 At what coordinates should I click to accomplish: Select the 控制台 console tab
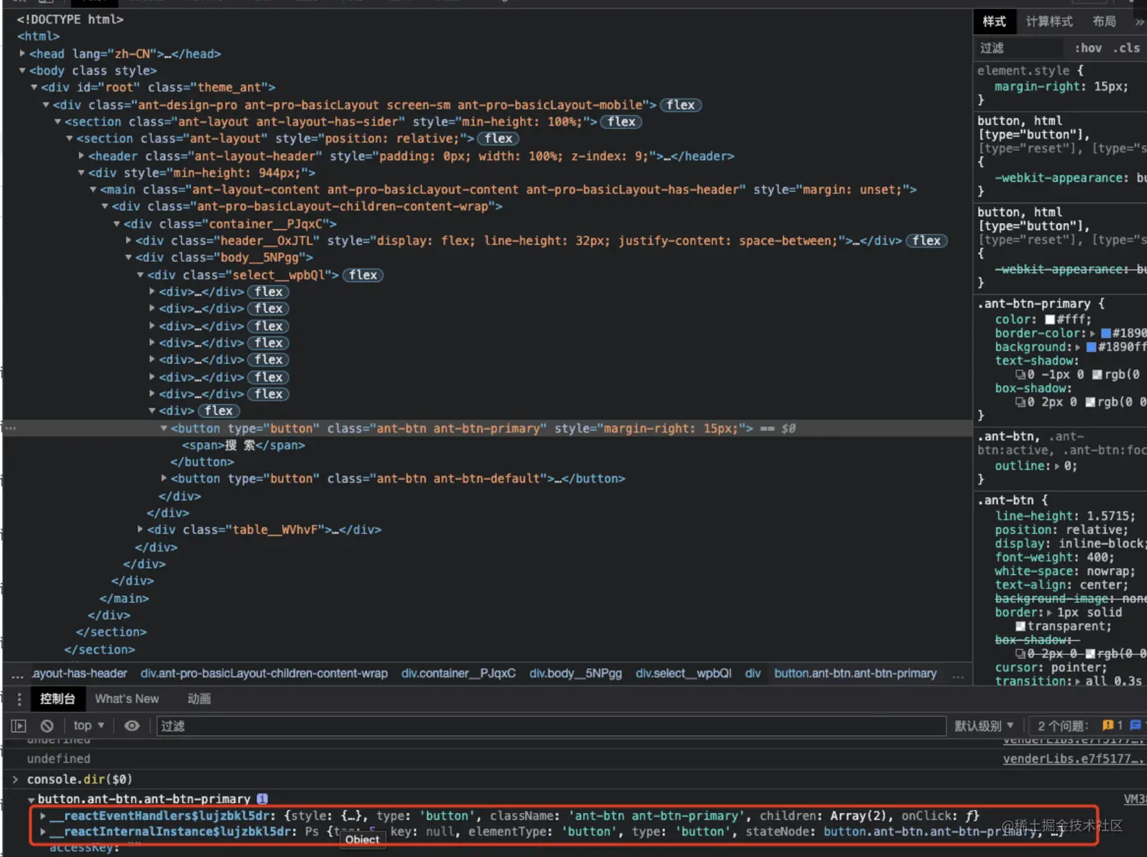(58, 699)
